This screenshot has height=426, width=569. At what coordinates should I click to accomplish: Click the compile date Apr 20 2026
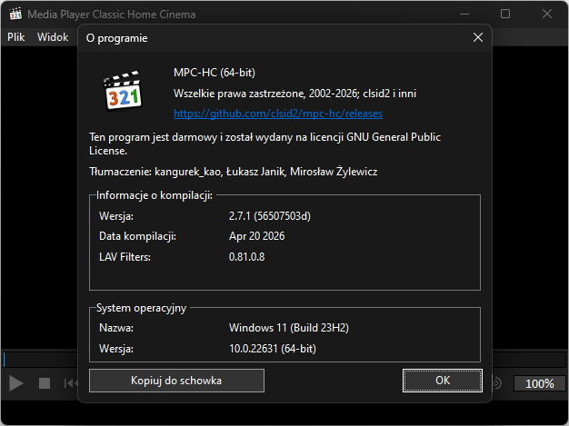click(x=256, y=236)
